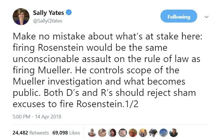Click the fifth liker avatar, blonde woman

[x=133, y=133]
